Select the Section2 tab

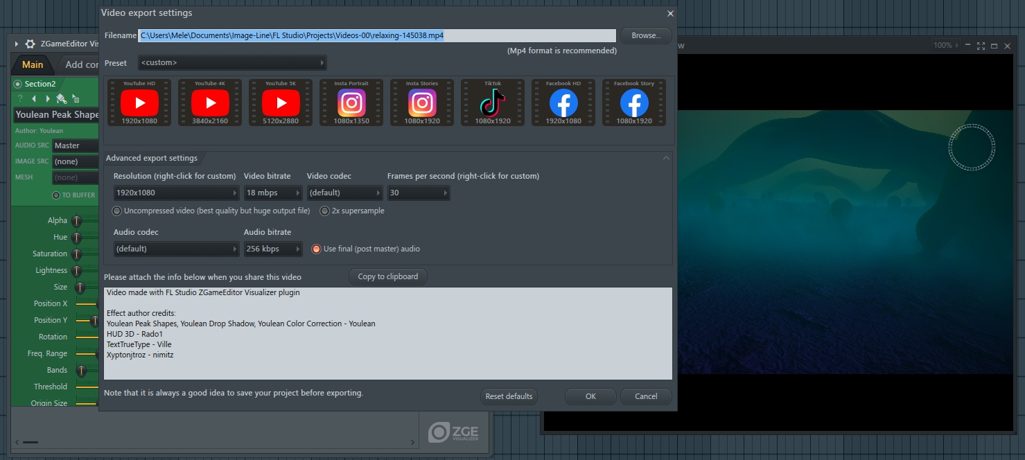pos(40,84)
